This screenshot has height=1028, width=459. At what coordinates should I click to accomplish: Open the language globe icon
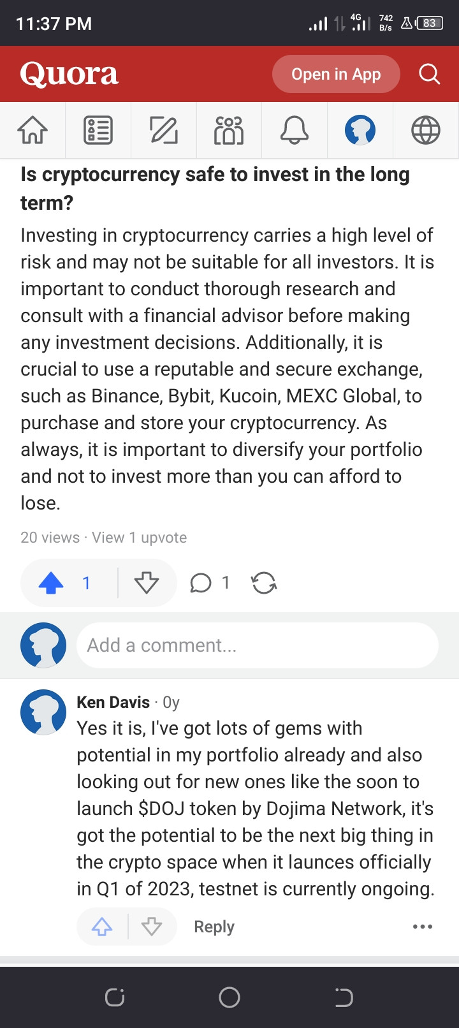click(426, 130)
